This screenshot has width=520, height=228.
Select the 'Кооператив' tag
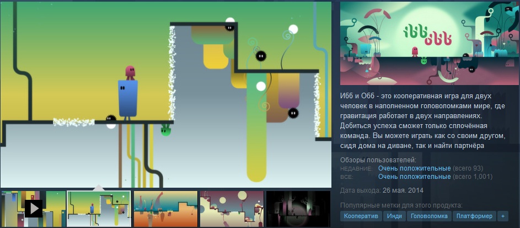click(361, 216)
